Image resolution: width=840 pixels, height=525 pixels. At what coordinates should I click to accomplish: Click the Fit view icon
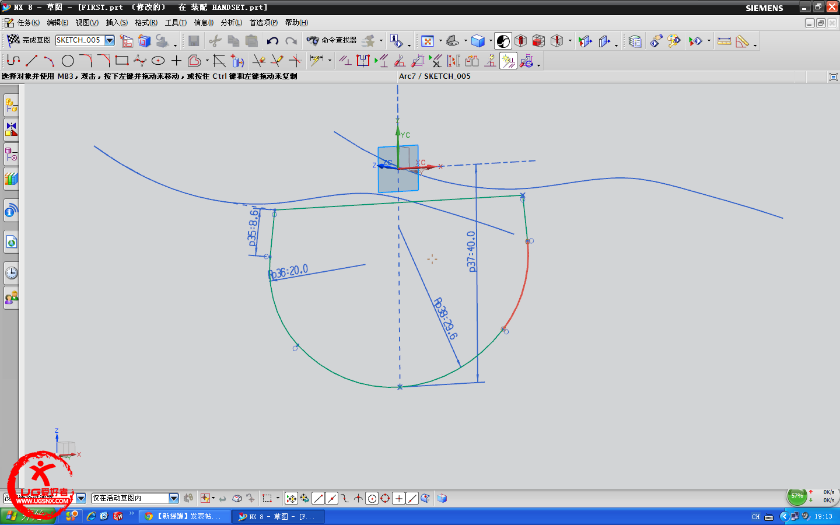(428, 41)
